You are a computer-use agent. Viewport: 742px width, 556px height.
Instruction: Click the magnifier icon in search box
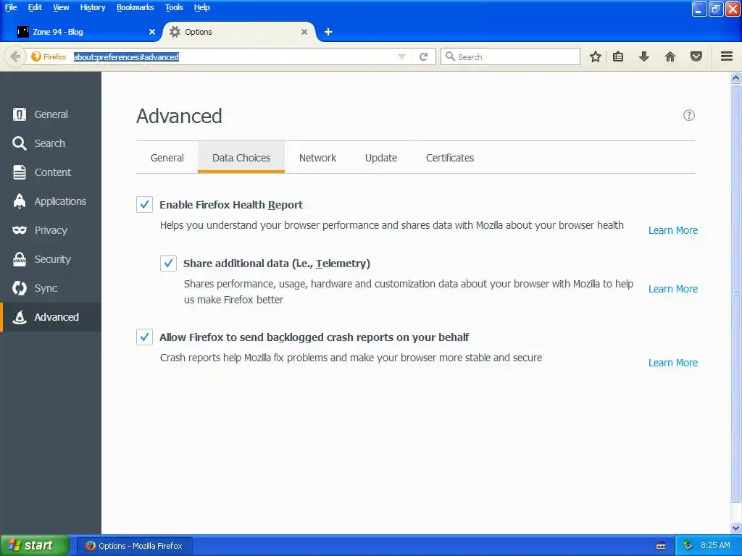pyautogui.click(x=450, y=56)
